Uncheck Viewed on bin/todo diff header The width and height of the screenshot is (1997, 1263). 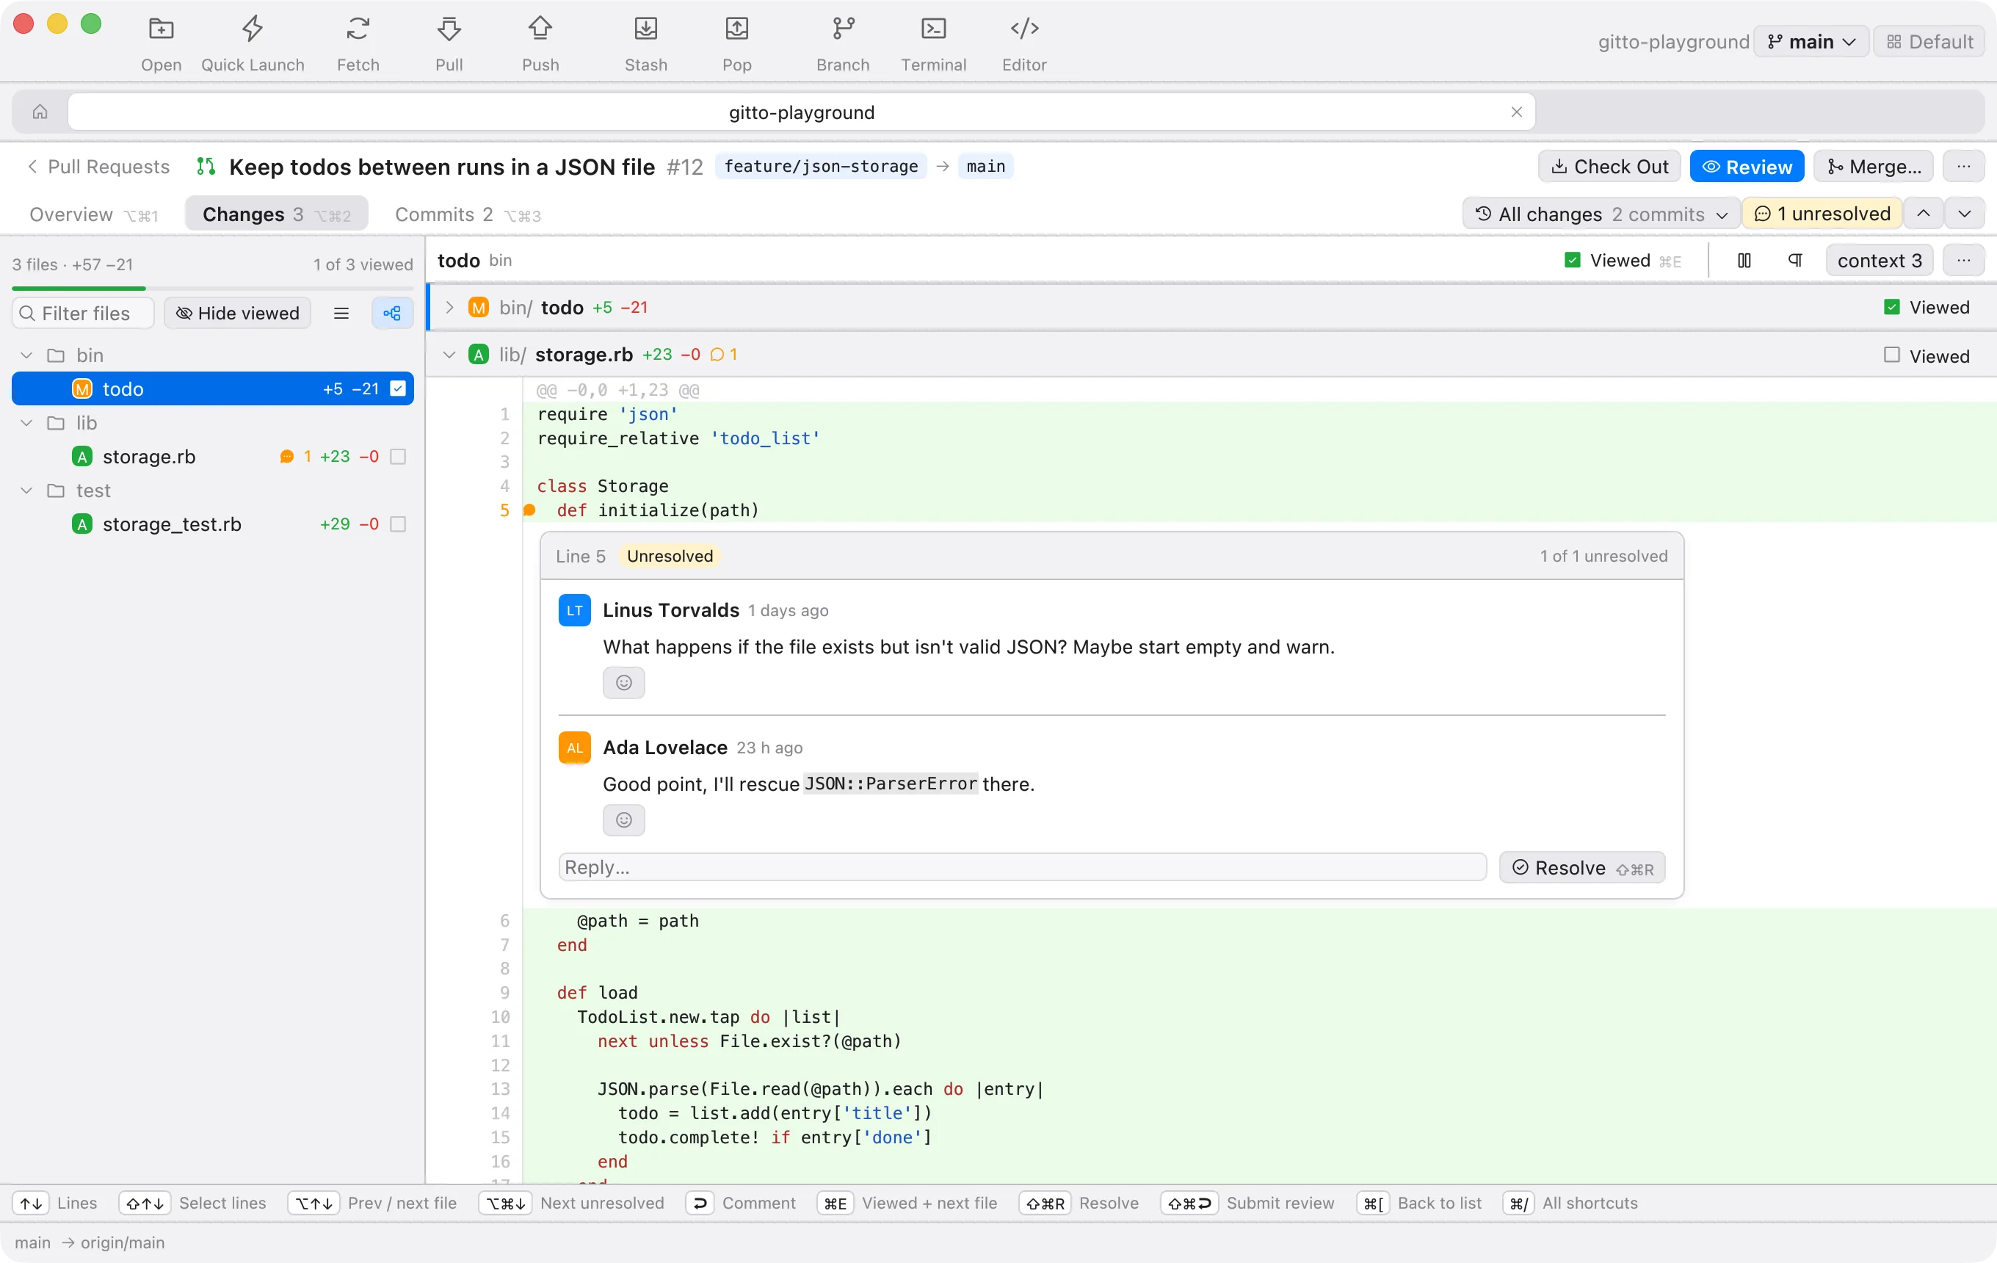[1892, 308]
